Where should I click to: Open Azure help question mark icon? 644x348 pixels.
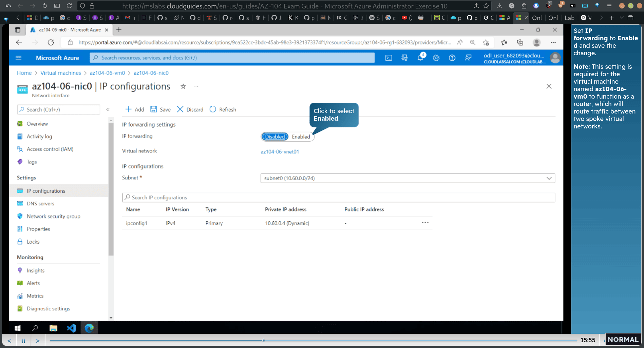[x=452, y=58]
